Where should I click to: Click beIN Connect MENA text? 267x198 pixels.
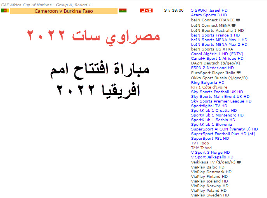coord(211,26)
